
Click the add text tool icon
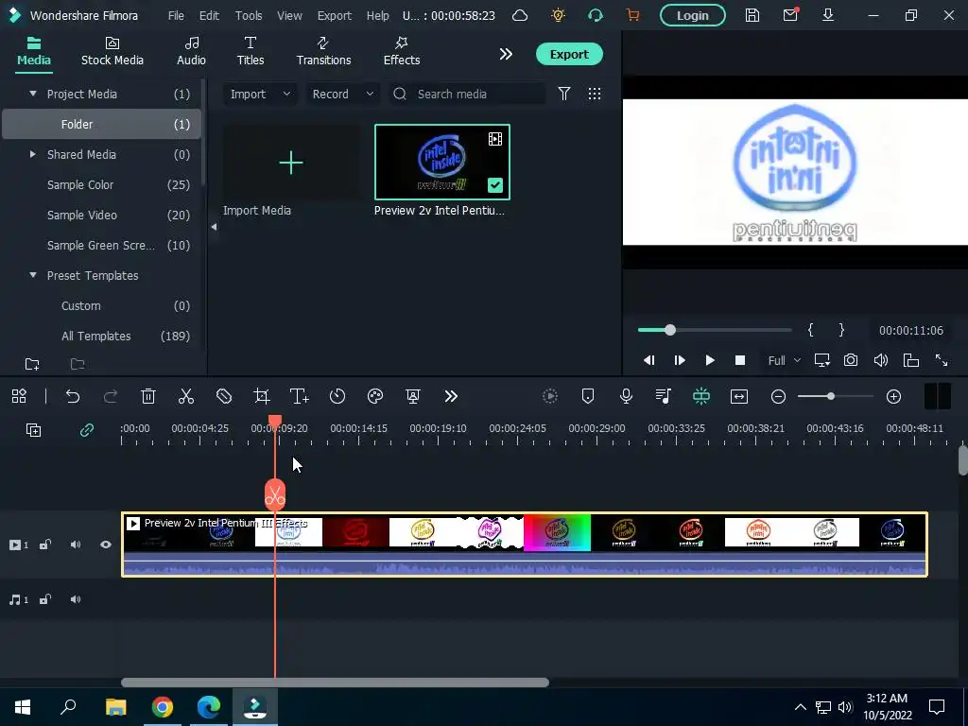pos(300,396)
